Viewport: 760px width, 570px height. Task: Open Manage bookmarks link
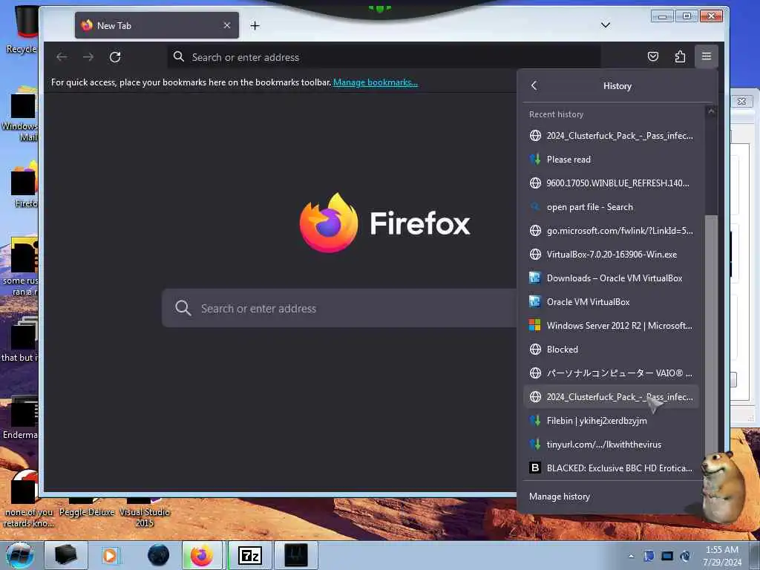coord(375,82)
